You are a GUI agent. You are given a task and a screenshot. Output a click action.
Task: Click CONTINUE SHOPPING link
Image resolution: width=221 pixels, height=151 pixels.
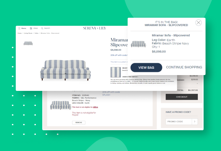pyautogui.click(x=184, y=67)
